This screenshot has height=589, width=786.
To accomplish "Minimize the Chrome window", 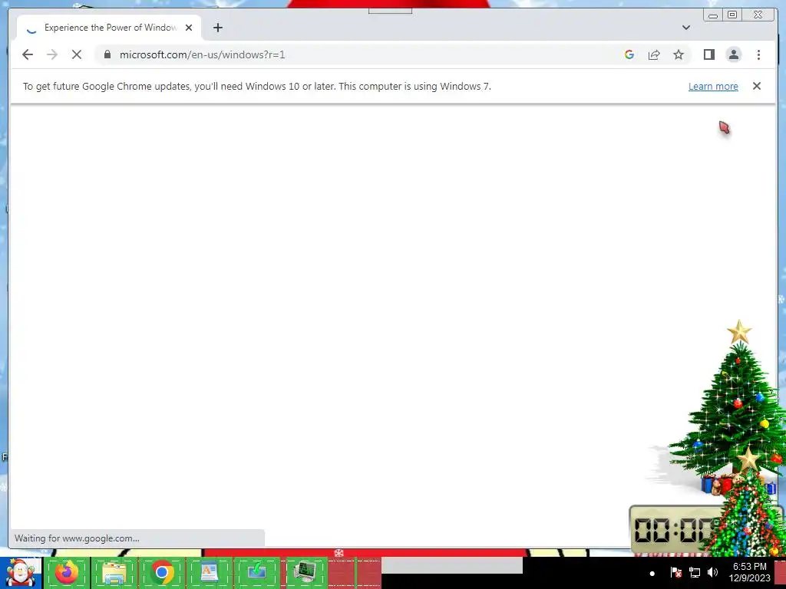I will tap(713, 15).
